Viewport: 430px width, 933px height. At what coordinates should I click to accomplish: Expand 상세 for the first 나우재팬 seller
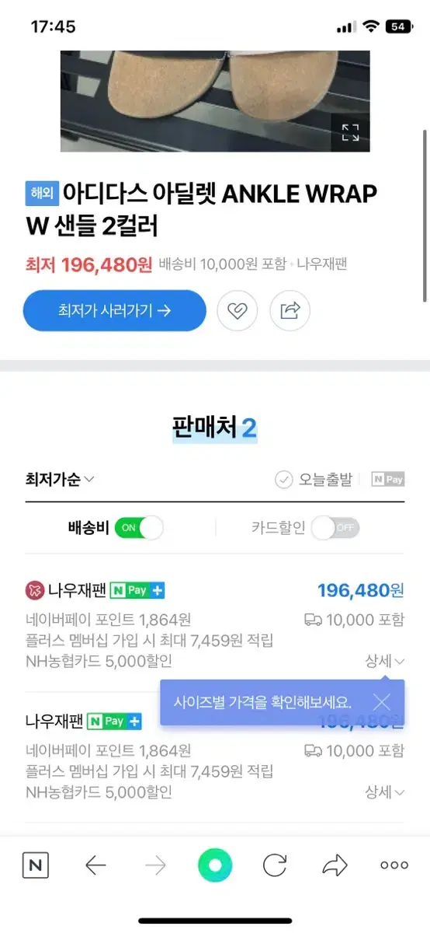(x=385, y=661)
